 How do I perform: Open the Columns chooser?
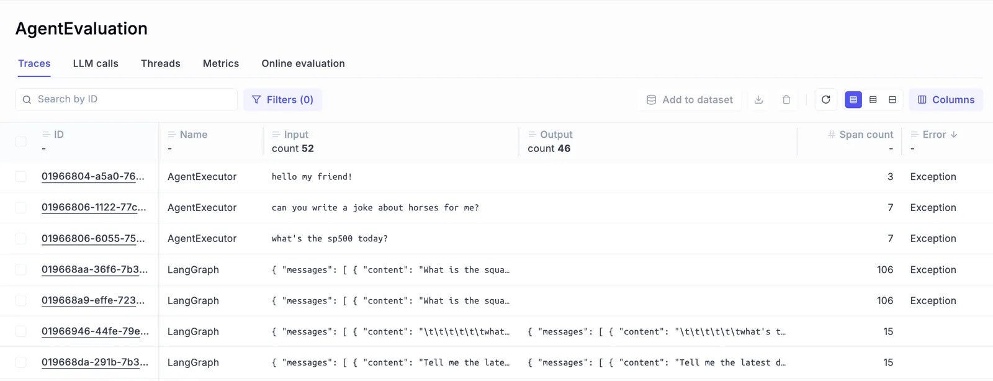tap(946, 100)
